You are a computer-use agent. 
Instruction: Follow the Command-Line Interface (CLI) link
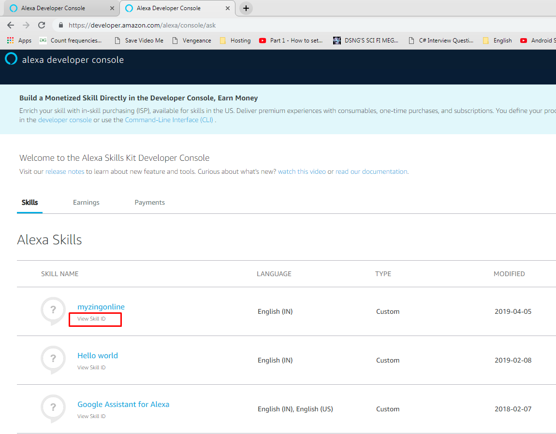coord(169,120)
